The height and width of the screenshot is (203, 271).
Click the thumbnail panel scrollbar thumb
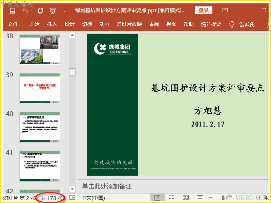[x=72, y=72]
